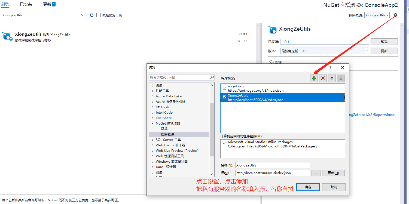Image resolution: width=409 pixels, height=204 pixels.
Task: Click the 卸载 uninstall button
Action: tap(384, 42)
